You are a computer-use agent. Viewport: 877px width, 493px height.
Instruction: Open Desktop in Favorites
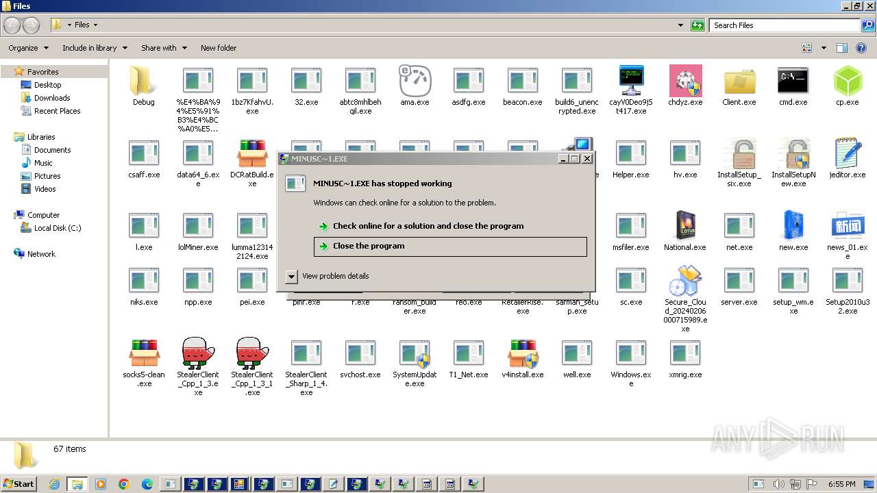(48, 85)
